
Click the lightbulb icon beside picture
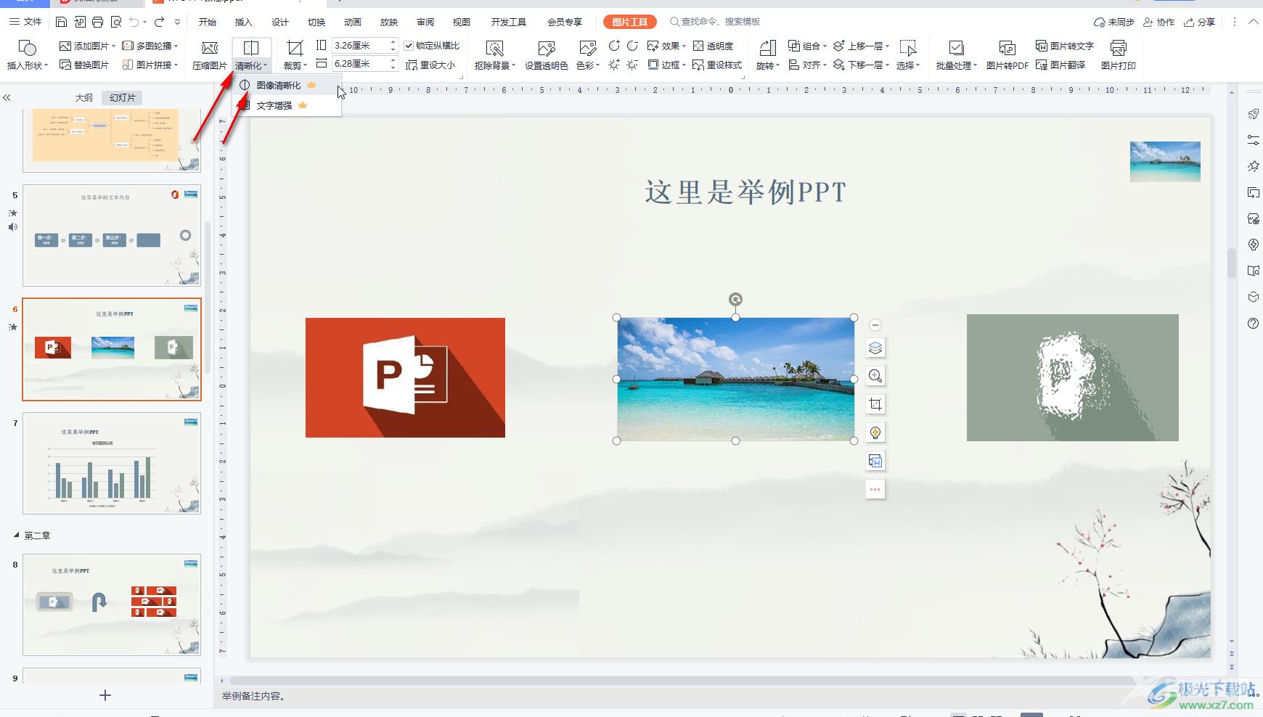(x=875, y=433)
